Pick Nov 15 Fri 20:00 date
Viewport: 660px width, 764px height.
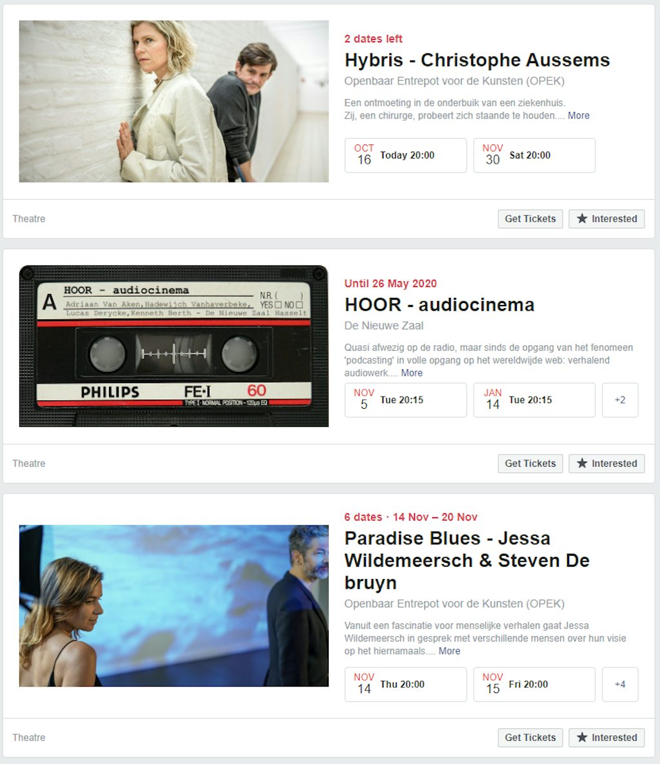point(534,685)
